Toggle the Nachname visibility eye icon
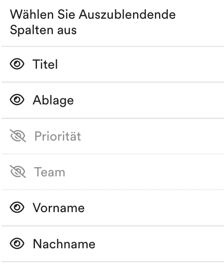 click(x=17, y=243)
